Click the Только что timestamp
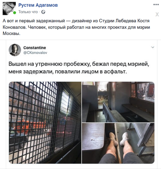 point(28,12)
